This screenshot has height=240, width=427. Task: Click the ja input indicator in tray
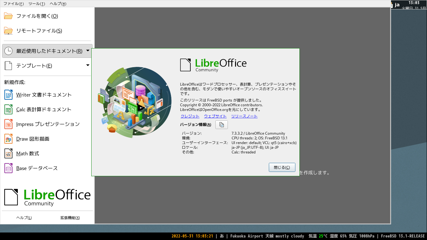[x=397, y=5]
